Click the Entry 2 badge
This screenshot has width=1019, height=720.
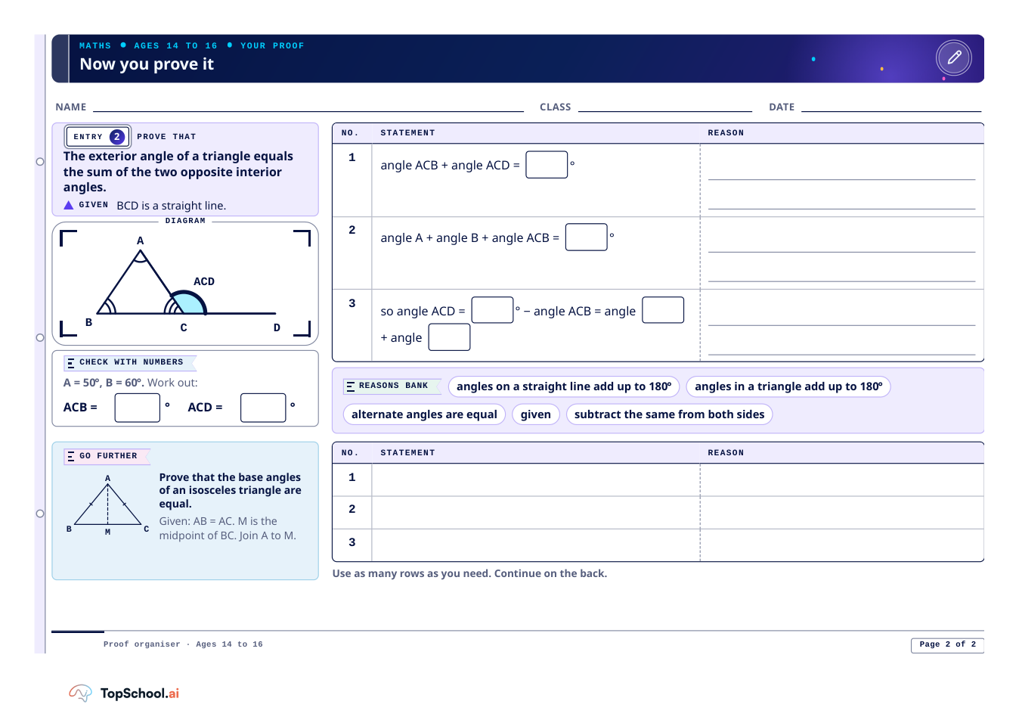tap(98, 137)
